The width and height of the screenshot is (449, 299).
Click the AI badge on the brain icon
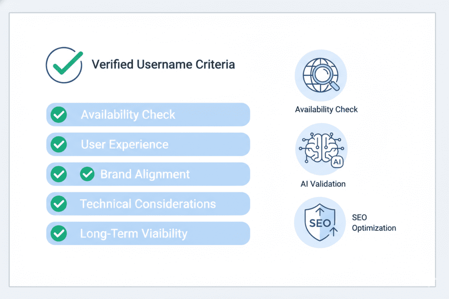tap(337, 162)
